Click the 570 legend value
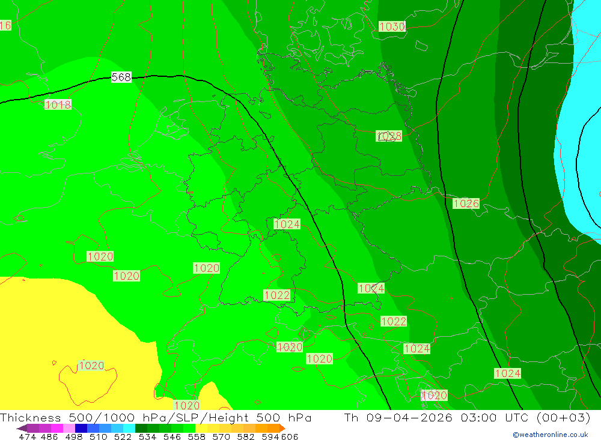Screen dimensions: 601x440 [221, 436]
